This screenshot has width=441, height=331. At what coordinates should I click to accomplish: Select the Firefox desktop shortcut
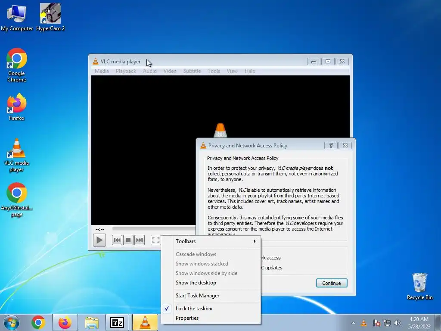pyautogui.click(x=17, y=107)
